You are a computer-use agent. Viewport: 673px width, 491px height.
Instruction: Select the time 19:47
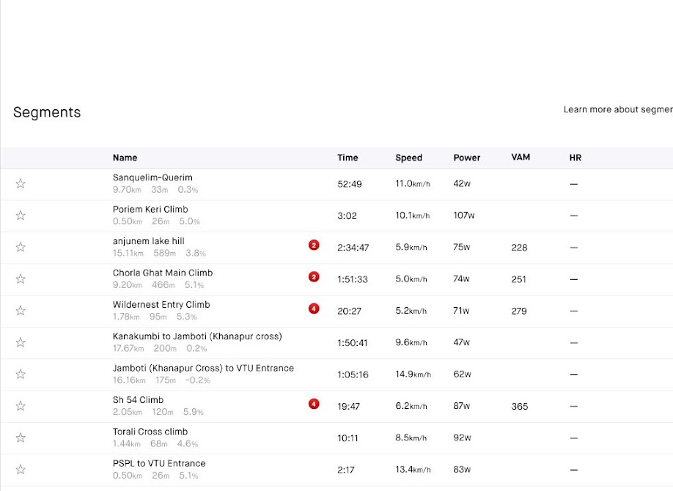tap(348, 407)
